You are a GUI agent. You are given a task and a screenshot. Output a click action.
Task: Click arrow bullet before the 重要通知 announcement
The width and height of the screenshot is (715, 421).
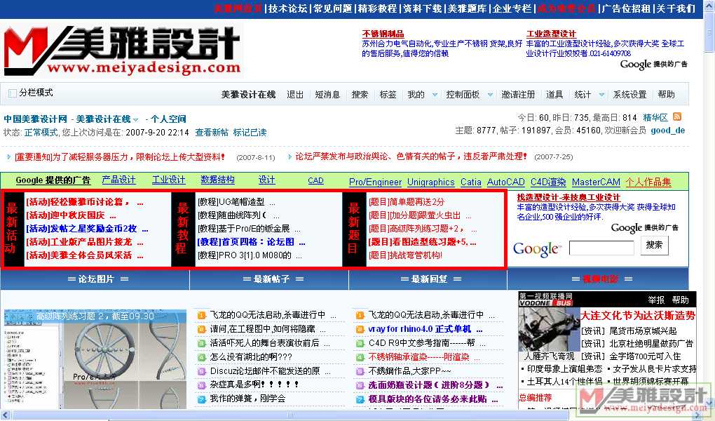click(8, 156)
